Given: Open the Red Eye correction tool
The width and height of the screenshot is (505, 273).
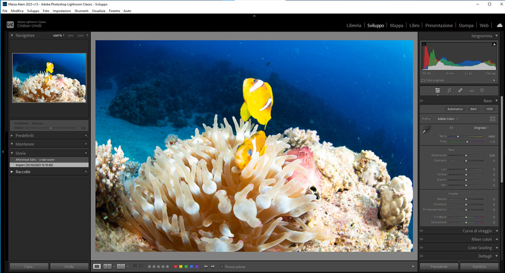Looking at the screenshot, I should point(472,90).
